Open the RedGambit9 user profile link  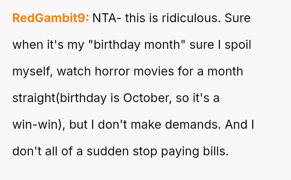click(51, 18)
